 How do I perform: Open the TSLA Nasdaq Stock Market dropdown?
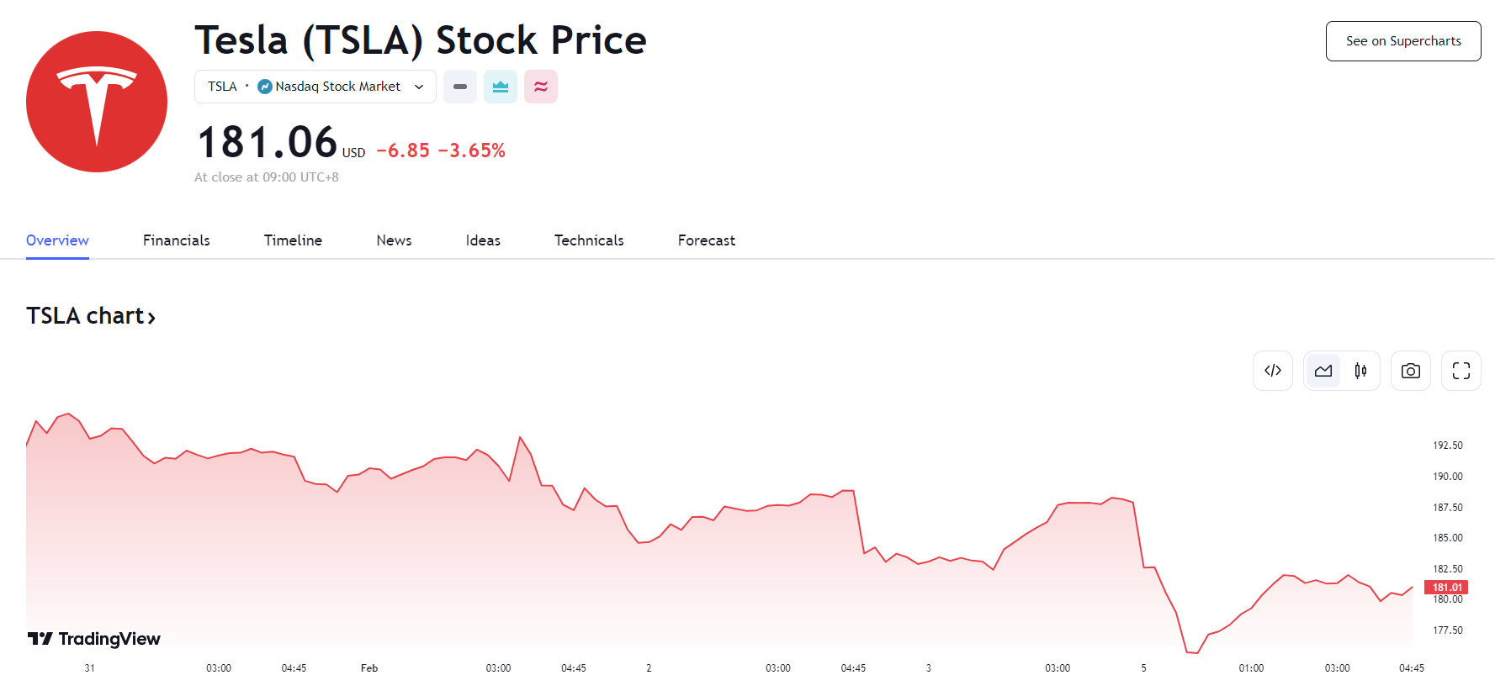(x=315, y=87)
